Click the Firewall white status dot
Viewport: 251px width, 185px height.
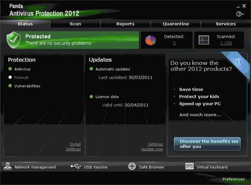pos(10,77)
